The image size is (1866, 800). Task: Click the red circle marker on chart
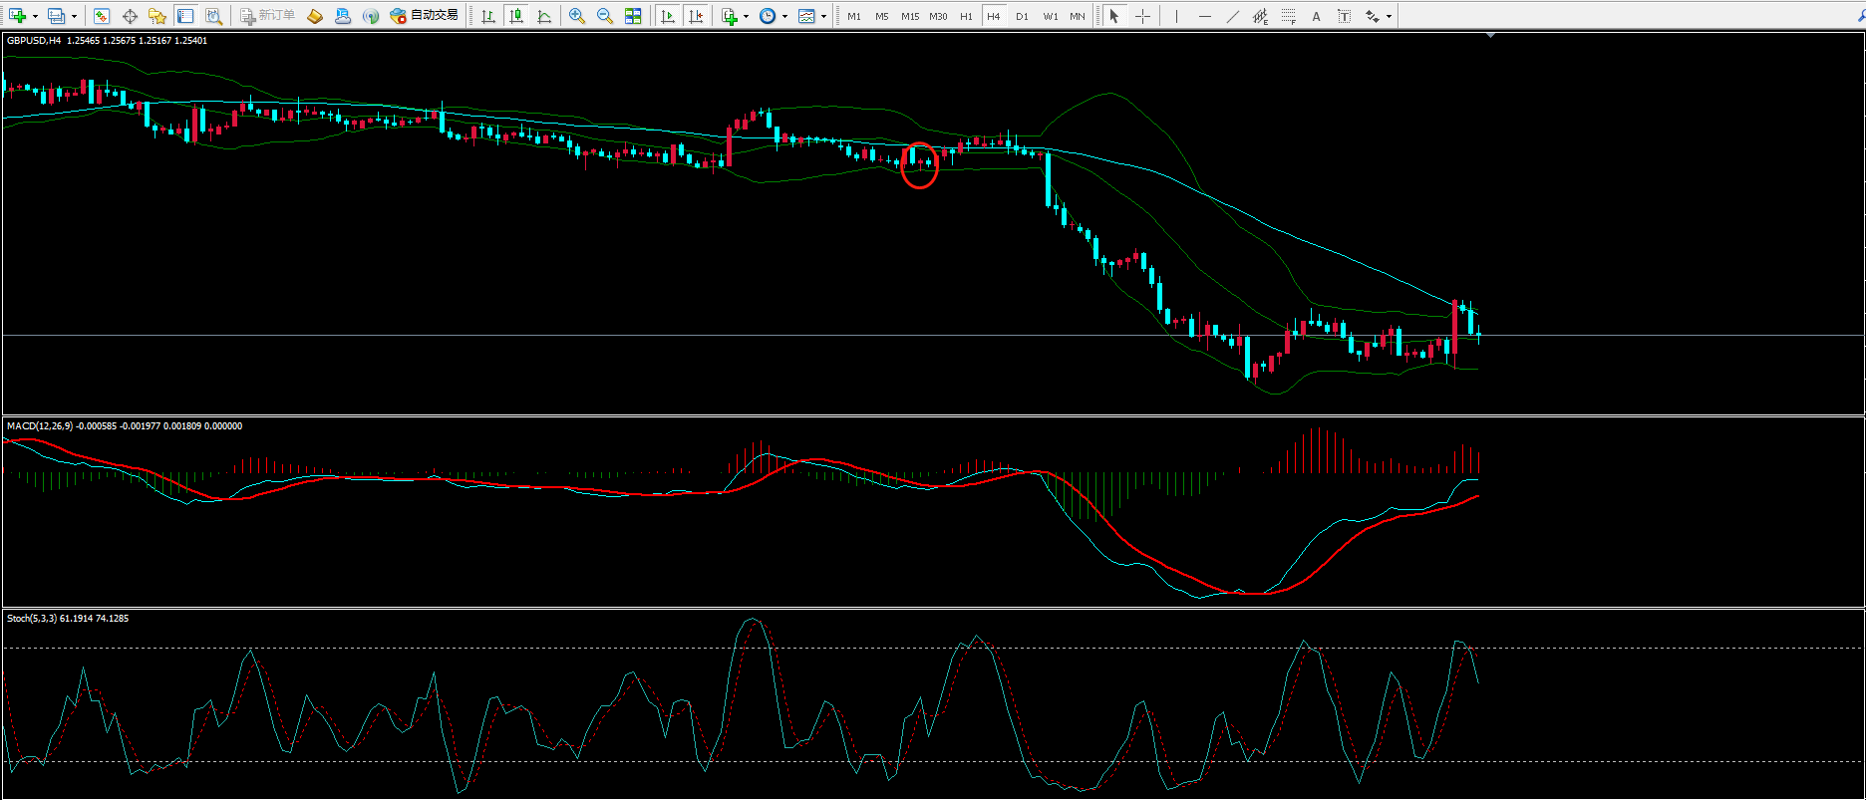[x=919, y=165]
